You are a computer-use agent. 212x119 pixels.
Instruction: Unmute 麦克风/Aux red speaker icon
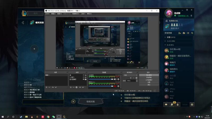pos(115,86)
